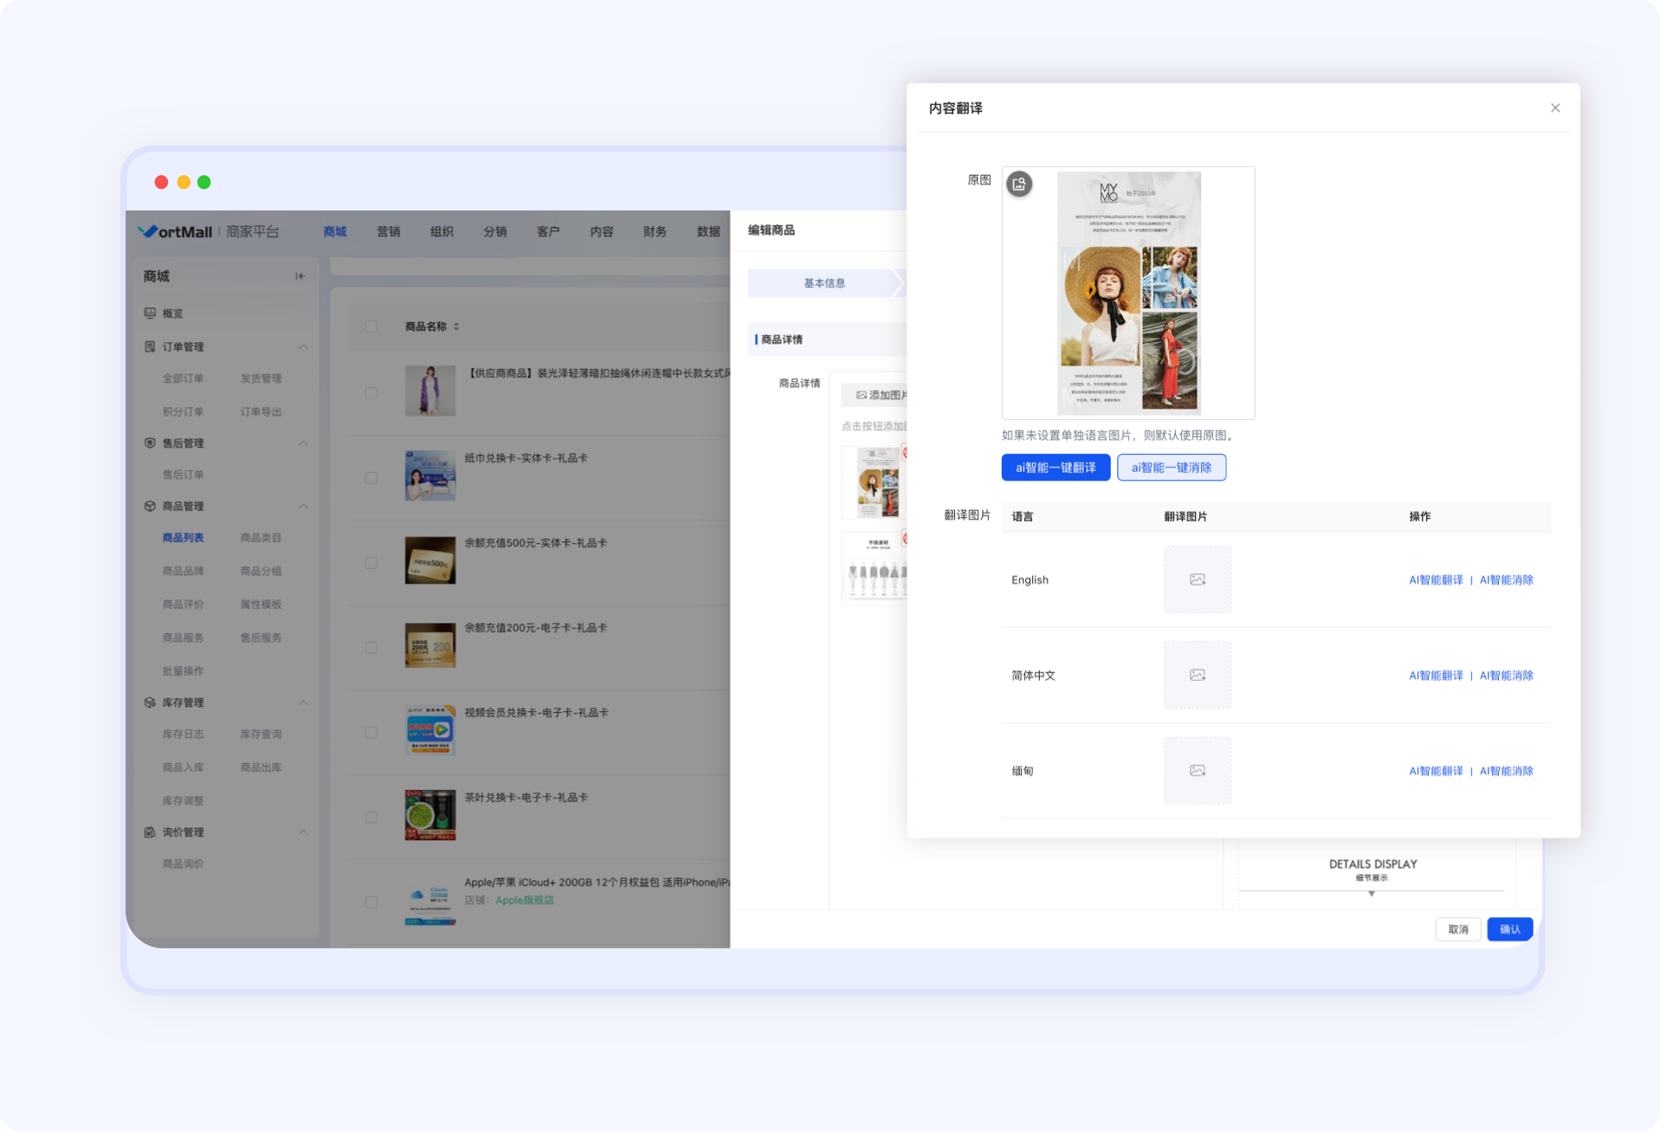Click the original image preview thumbnail
The image size is (1660, 1132).
click(x=1128, y=293)
